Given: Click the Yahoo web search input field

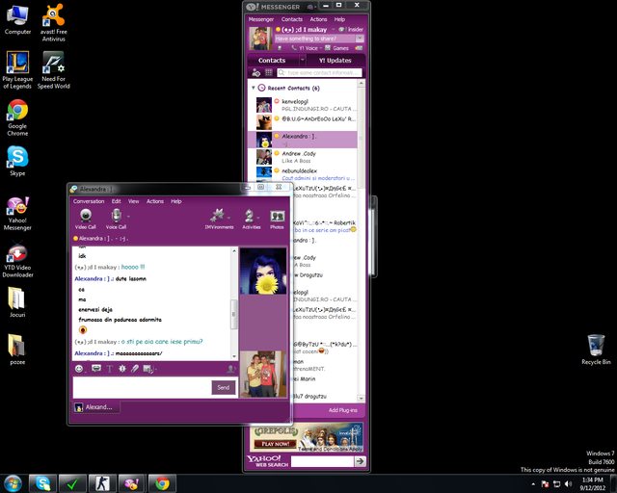Looking at the screenshot, I should click(x=322, y=461).
